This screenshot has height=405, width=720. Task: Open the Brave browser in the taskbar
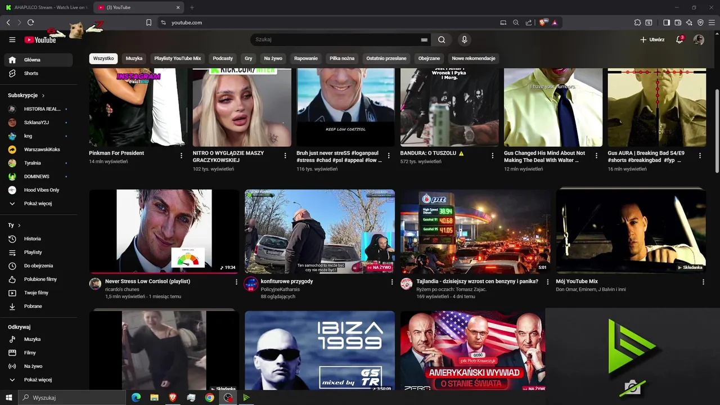pos(172,398)
